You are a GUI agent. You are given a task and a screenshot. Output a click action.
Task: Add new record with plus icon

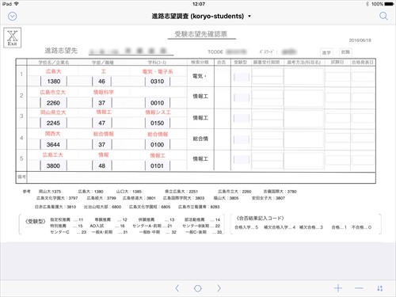[x=338, y=288]
